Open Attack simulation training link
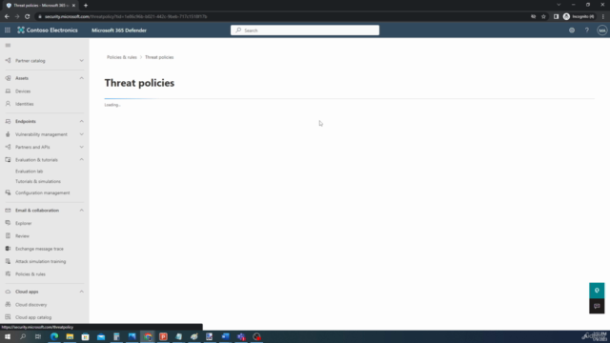 40,261
